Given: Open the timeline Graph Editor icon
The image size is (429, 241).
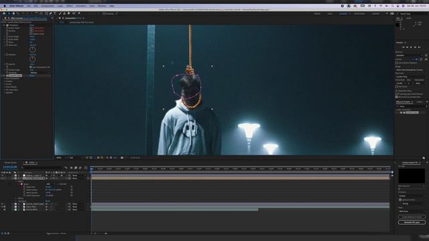Looking at the screenshot, I should [86, 167].
